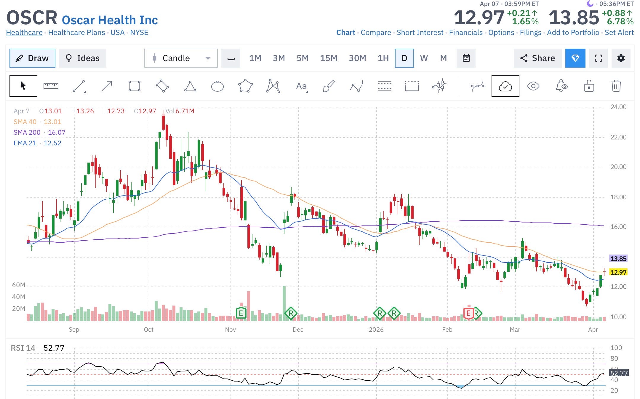Open the Short Interest link

[x=420, y=33]
